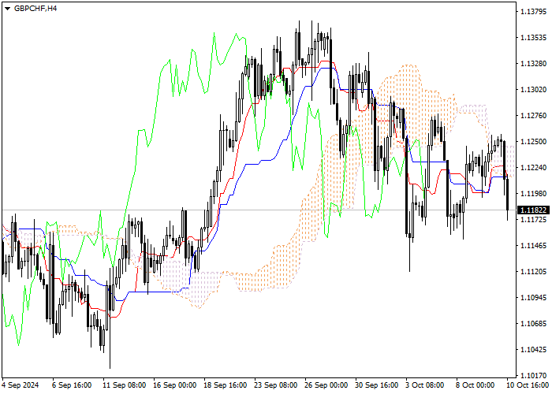The image size is (552, 394).
Task: Click price level 1.10685 on scale
Action: pos(533,323)
